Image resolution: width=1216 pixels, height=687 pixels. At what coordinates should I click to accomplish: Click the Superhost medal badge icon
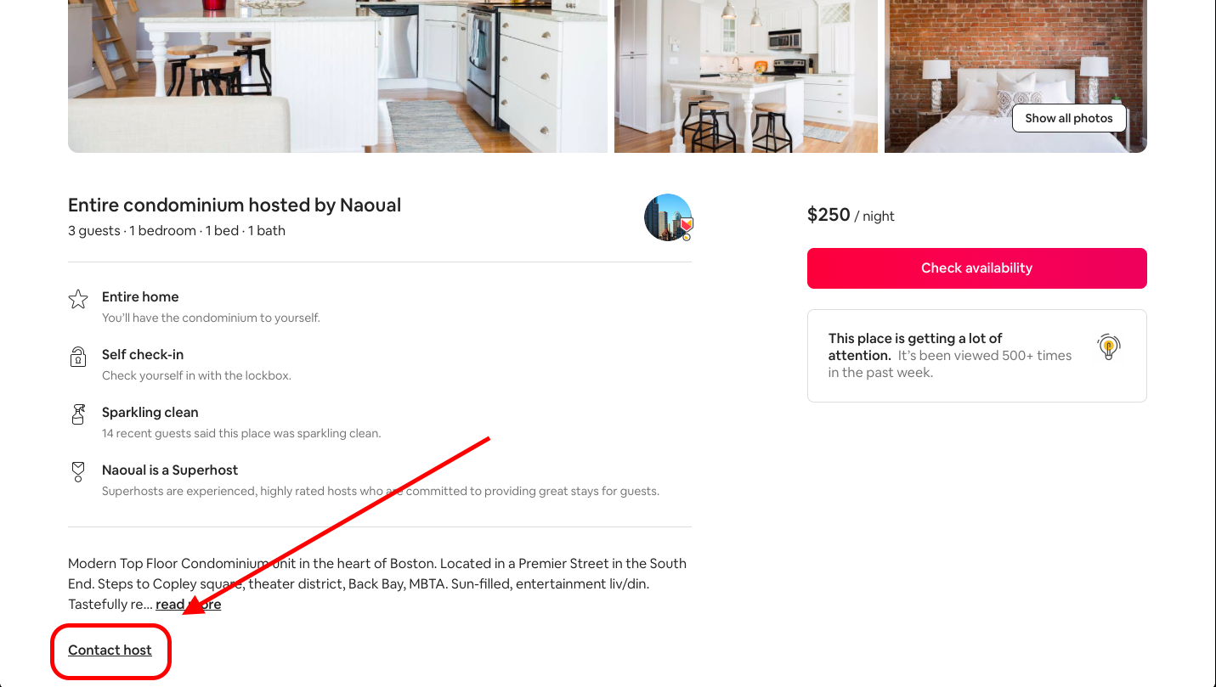(x=77, y=472)
